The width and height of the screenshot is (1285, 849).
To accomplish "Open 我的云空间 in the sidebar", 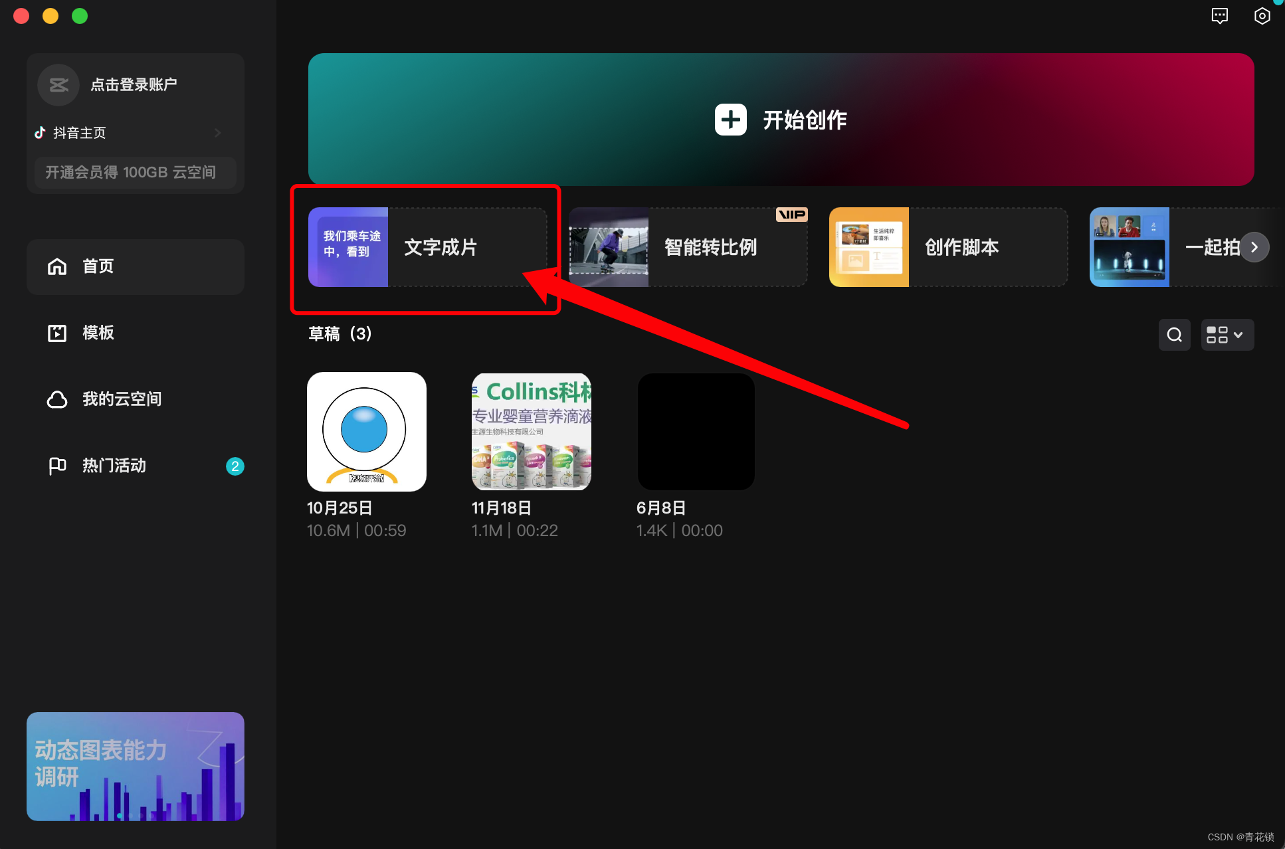I will [x=122, y=399].
